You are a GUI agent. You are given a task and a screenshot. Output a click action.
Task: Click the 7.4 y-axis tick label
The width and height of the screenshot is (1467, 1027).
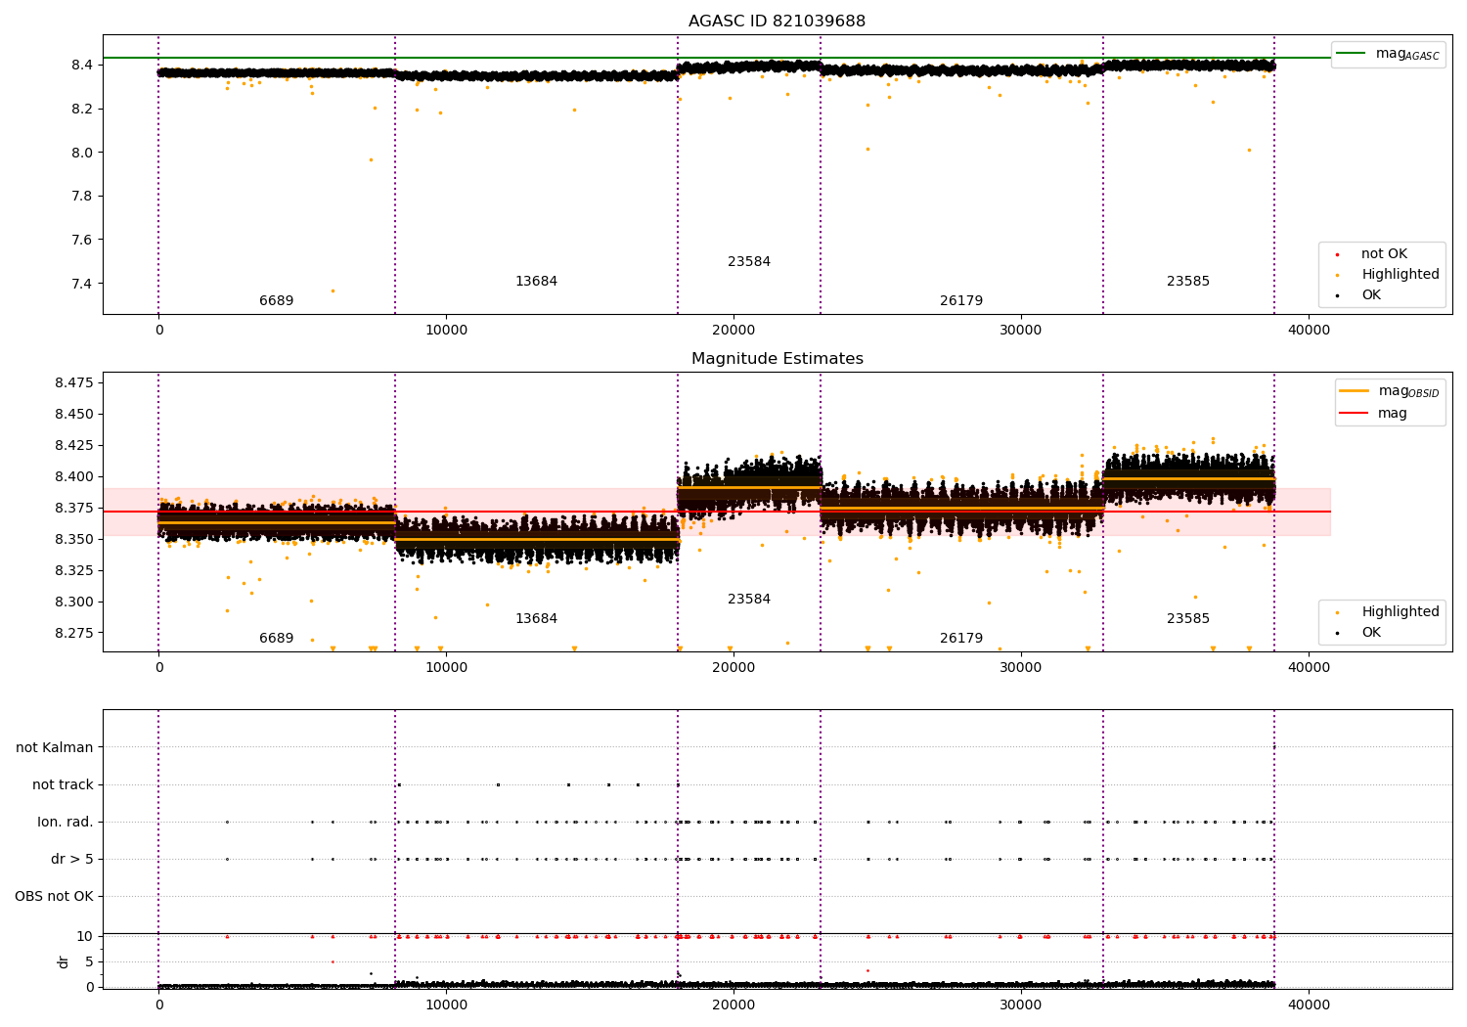82,285
